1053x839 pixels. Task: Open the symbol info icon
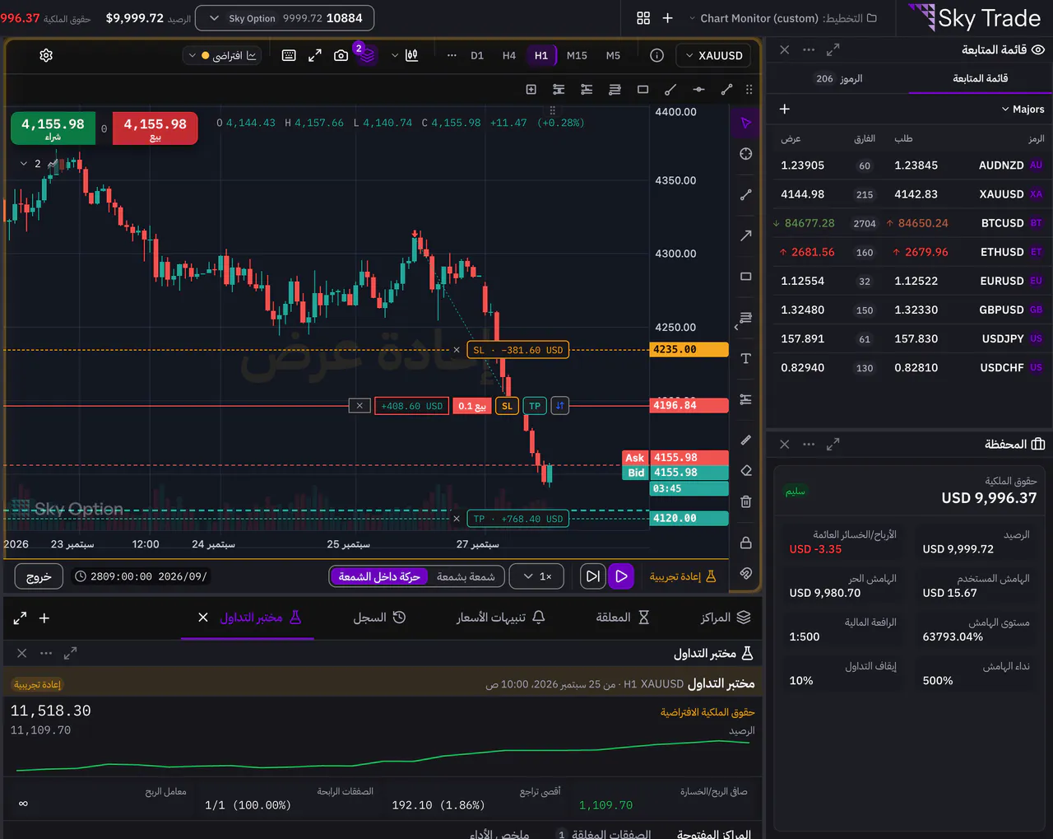point(656,55)
